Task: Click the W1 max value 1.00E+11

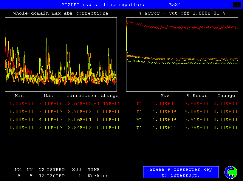Action: pos(164,128)
